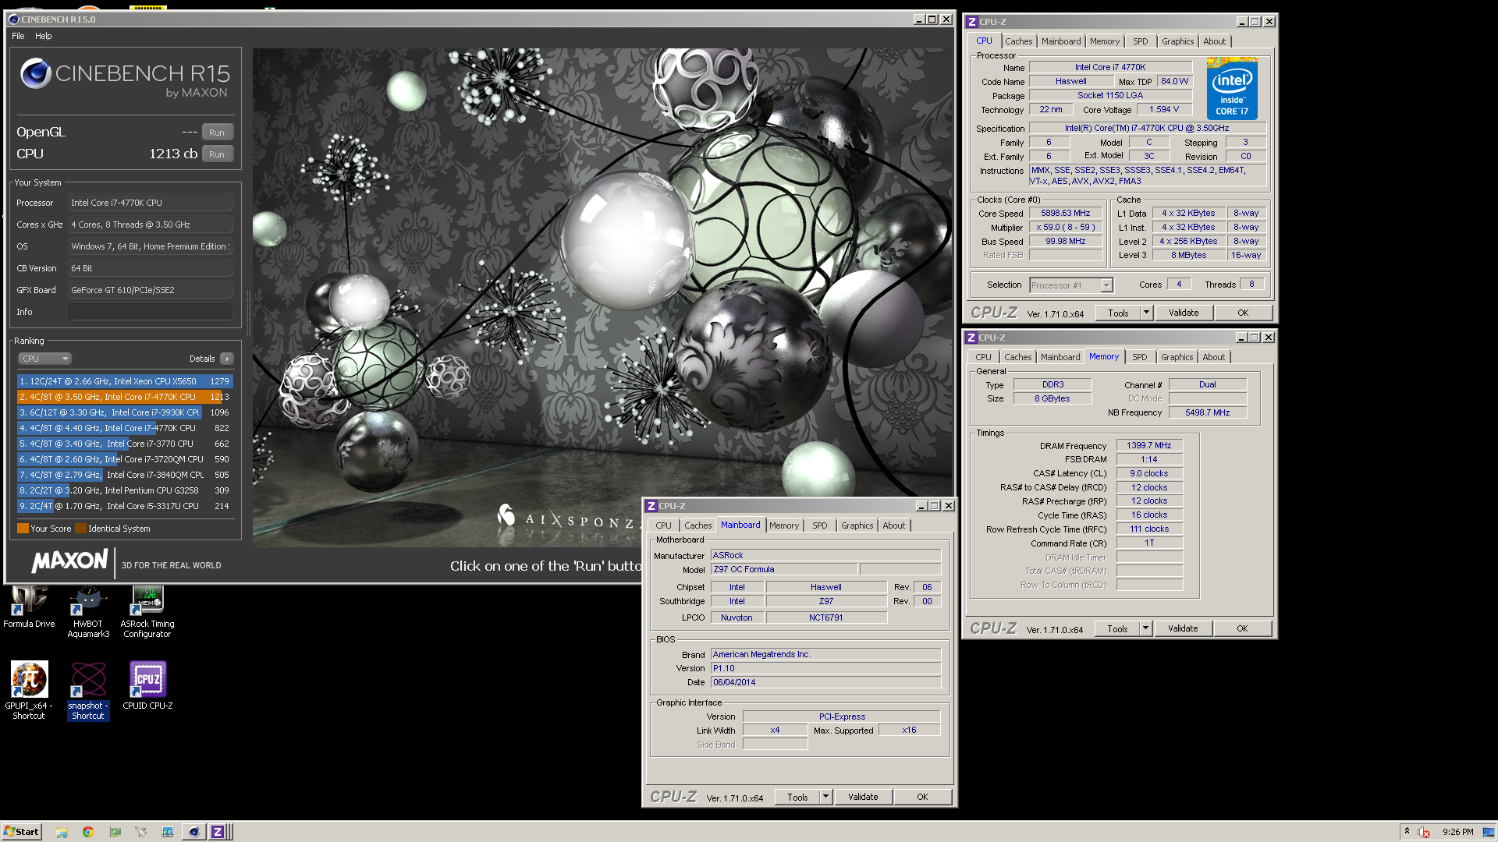Click OK in CPU-Z Mainboard window

[x=922, y=797]
